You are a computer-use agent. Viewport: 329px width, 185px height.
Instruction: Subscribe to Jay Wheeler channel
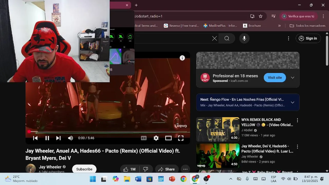click(84, 169)
